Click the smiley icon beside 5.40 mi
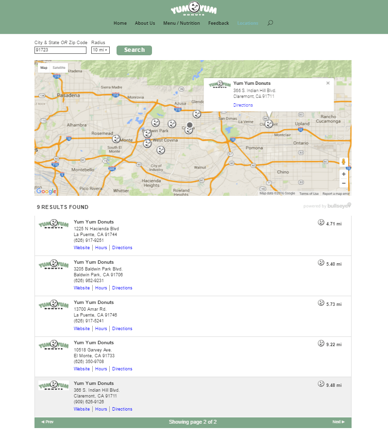Screen dimensions: 388x430 [x=321, y=263]
